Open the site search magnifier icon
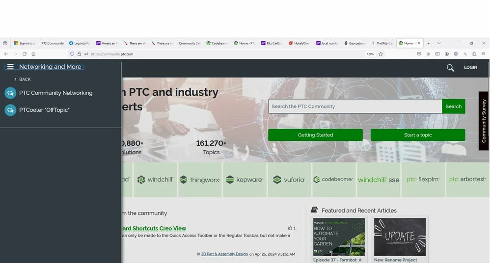The image size is (490, 263). pos(450,68)
